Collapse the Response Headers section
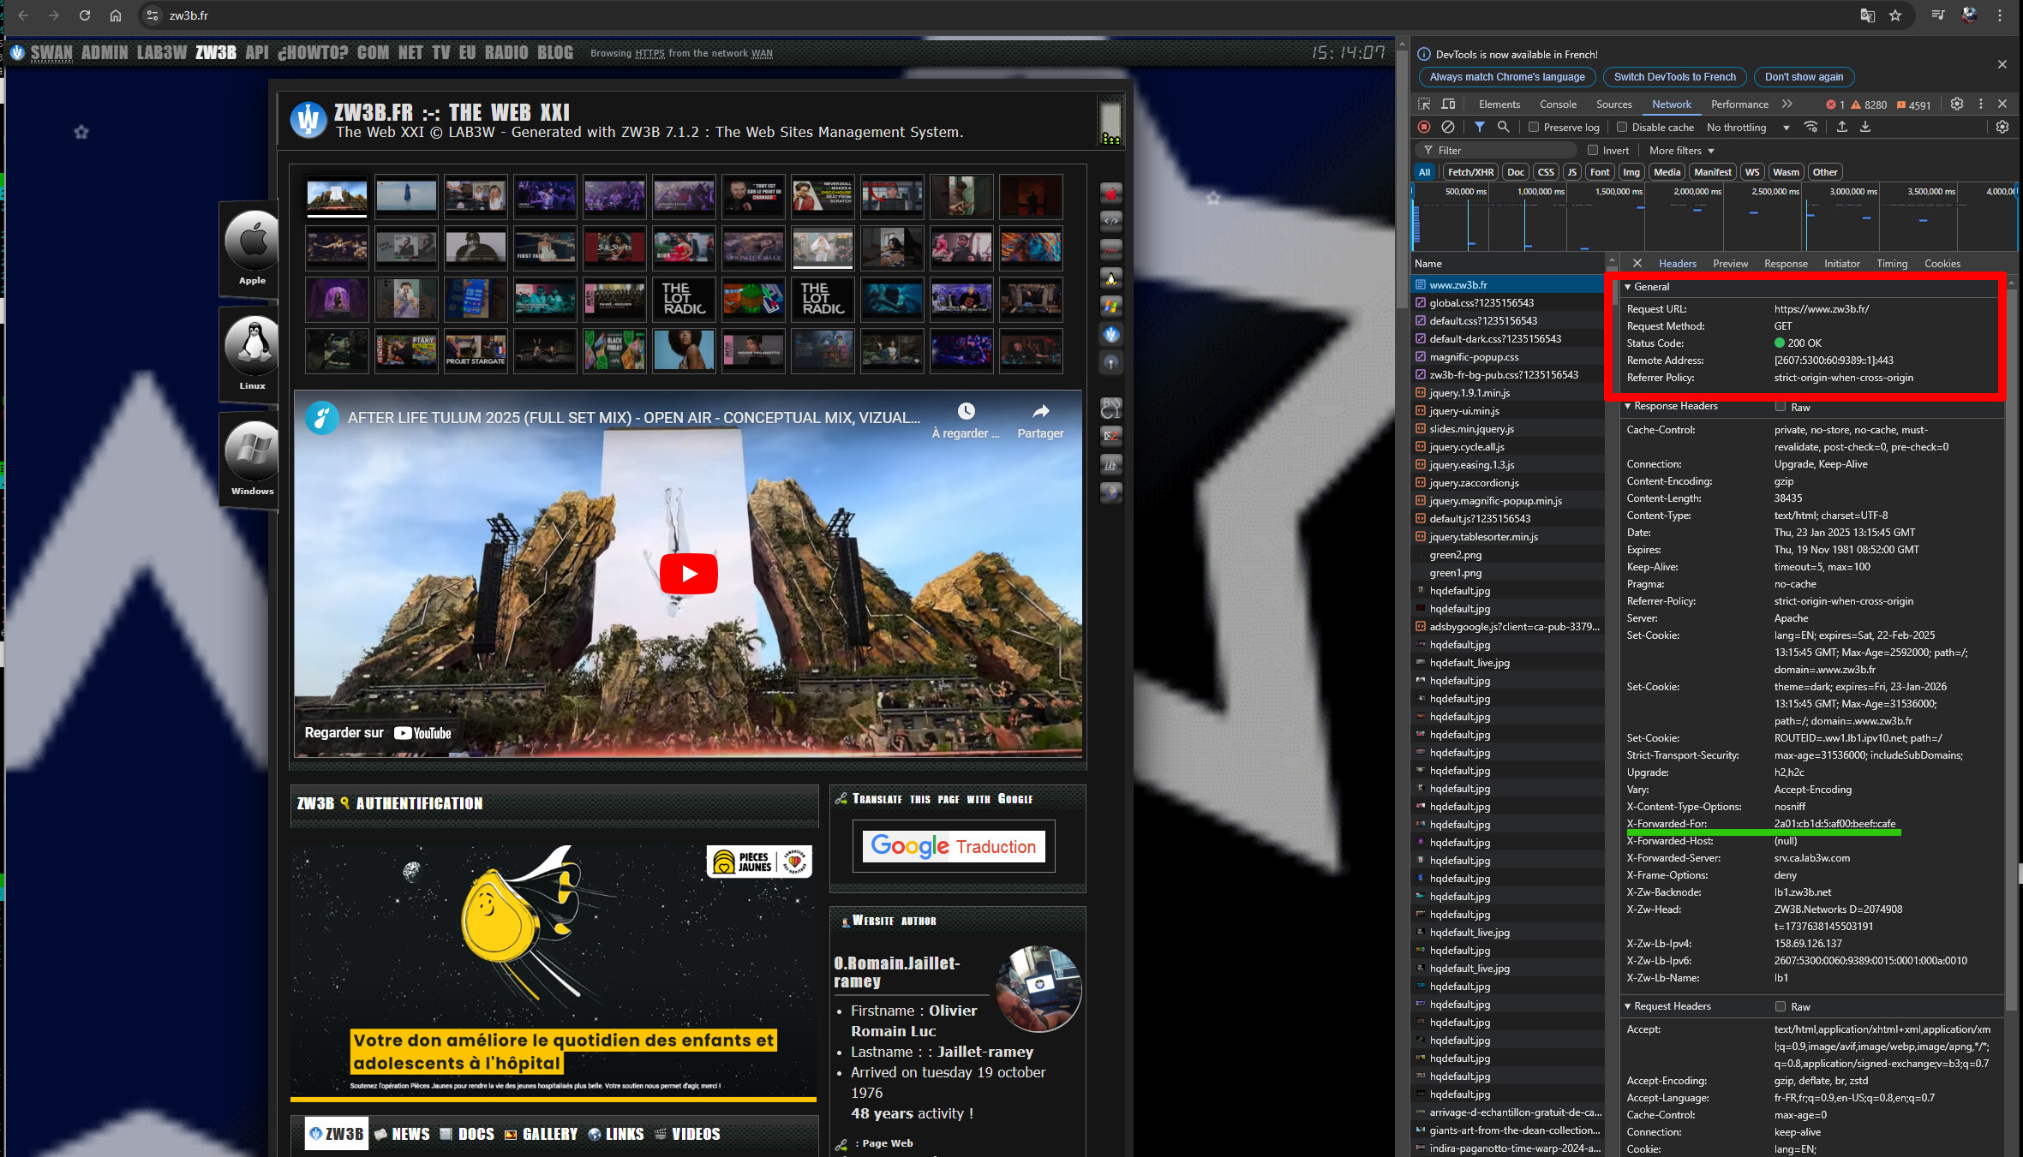 point(1627,406)
